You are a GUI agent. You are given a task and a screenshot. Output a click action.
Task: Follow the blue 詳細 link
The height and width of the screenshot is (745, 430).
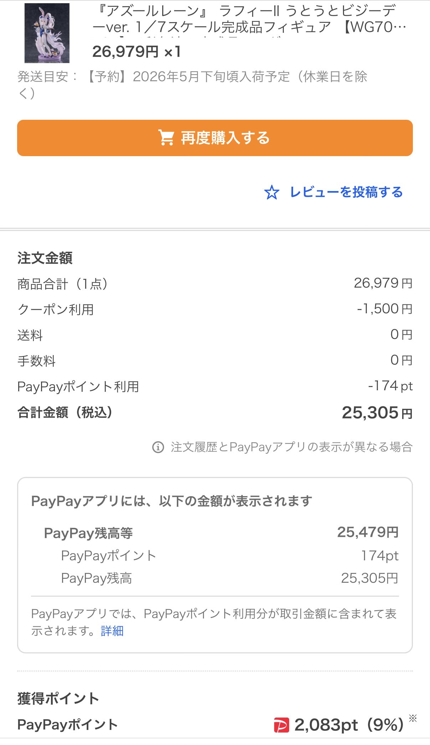point(112,631)
